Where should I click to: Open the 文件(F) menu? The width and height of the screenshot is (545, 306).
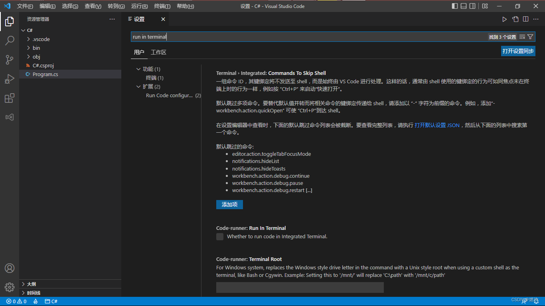click(25, 6)
